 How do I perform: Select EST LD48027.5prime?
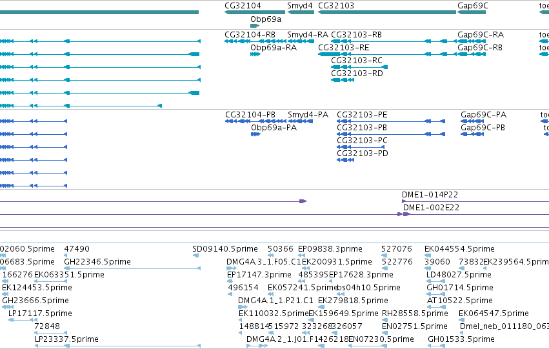click(459, 275)
